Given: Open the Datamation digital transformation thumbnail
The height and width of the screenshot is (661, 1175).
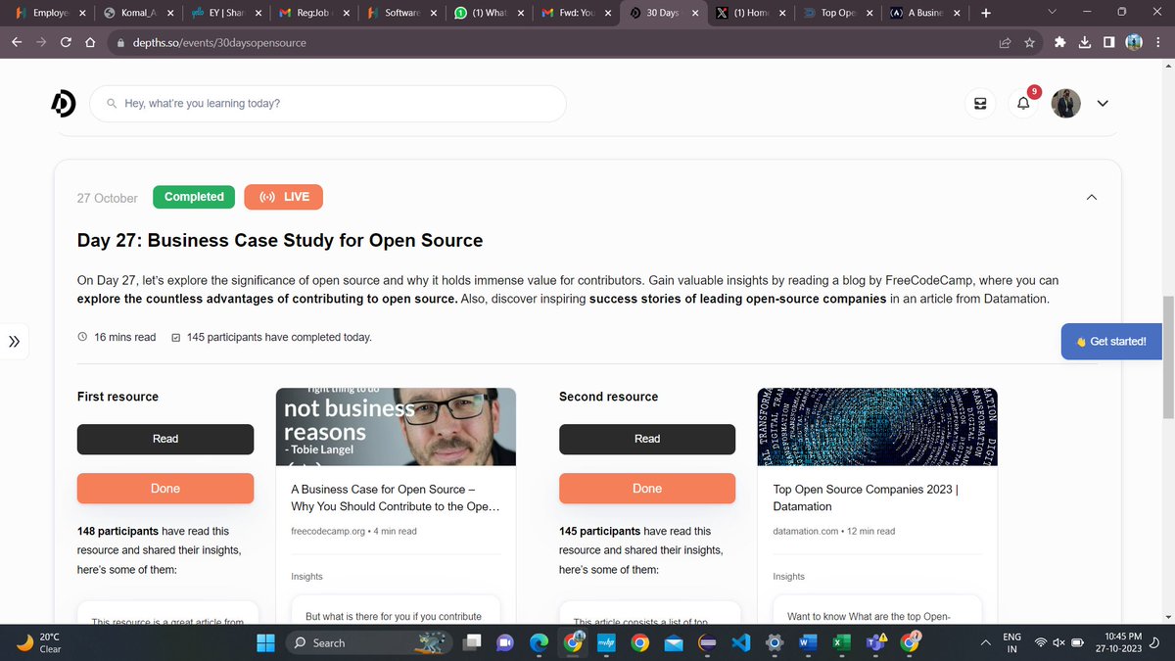Looking at the screenshot, I should (x=878, y=427).
